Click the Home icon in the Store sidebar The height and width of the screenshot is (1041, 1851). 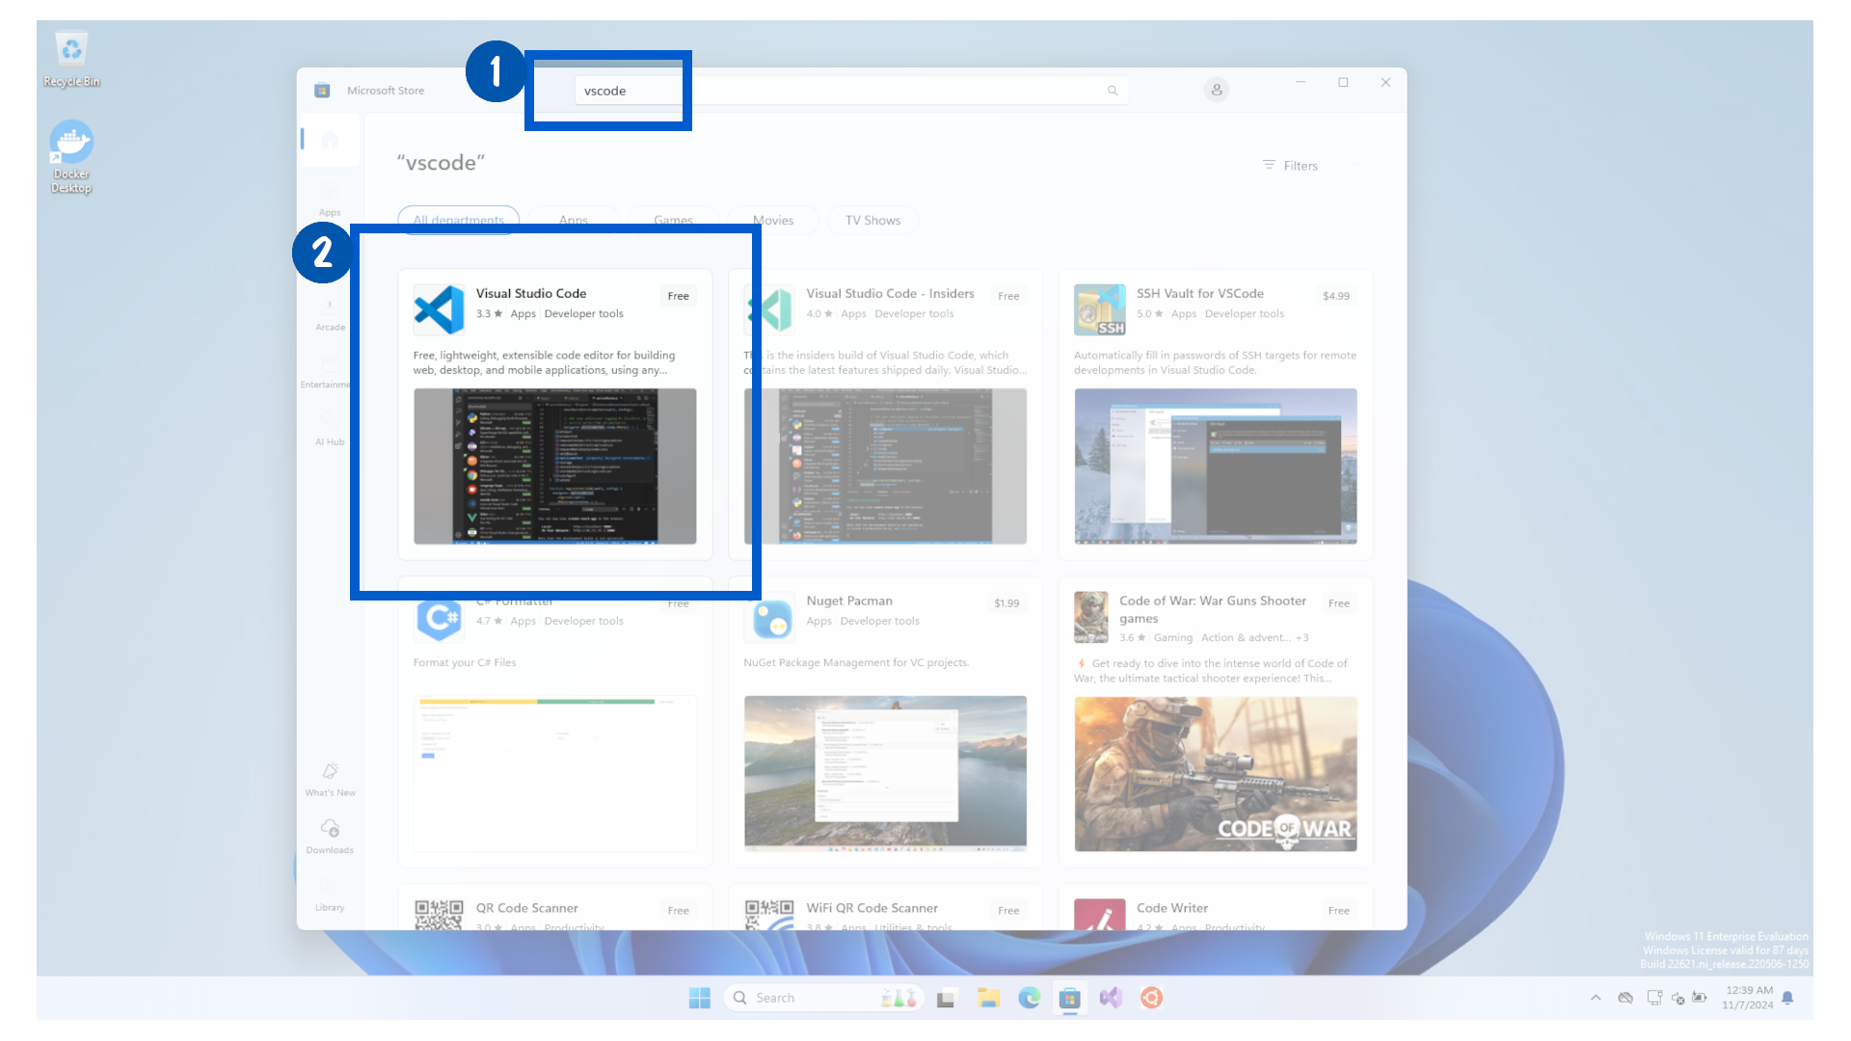[x=329, y=140]
